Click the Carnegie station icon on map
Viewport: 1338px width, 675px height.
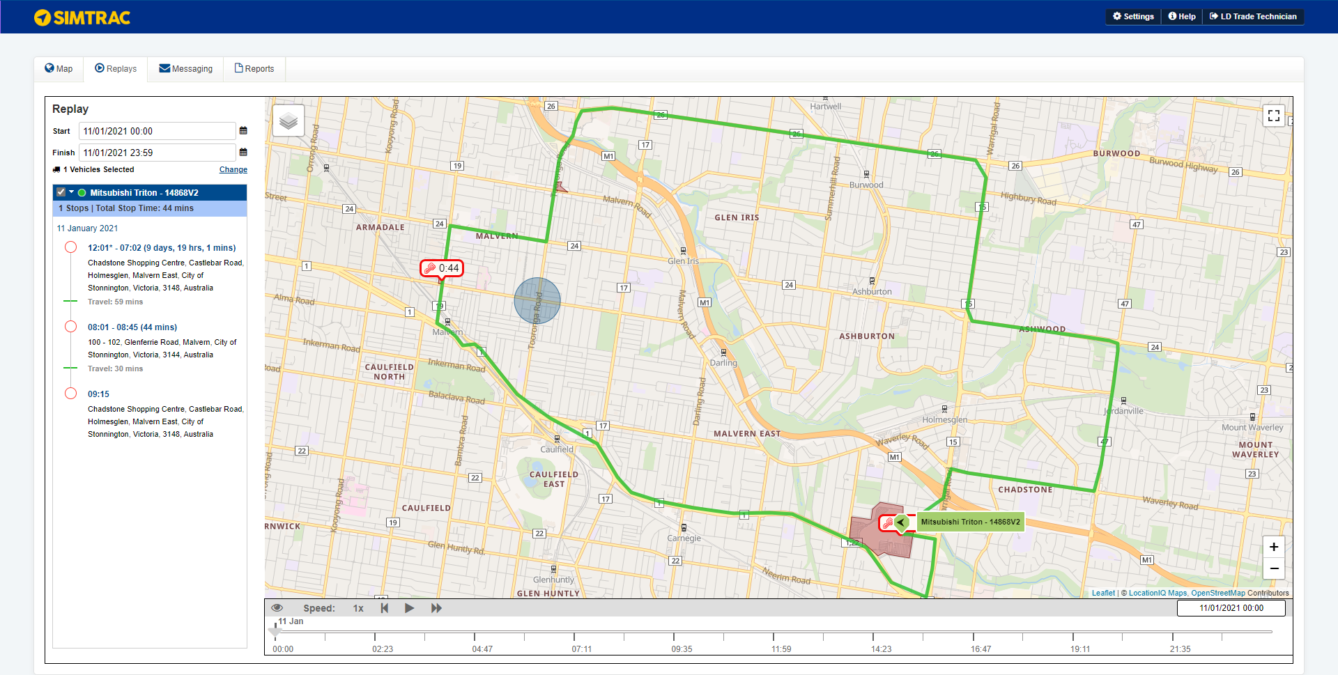click(684, 527)
